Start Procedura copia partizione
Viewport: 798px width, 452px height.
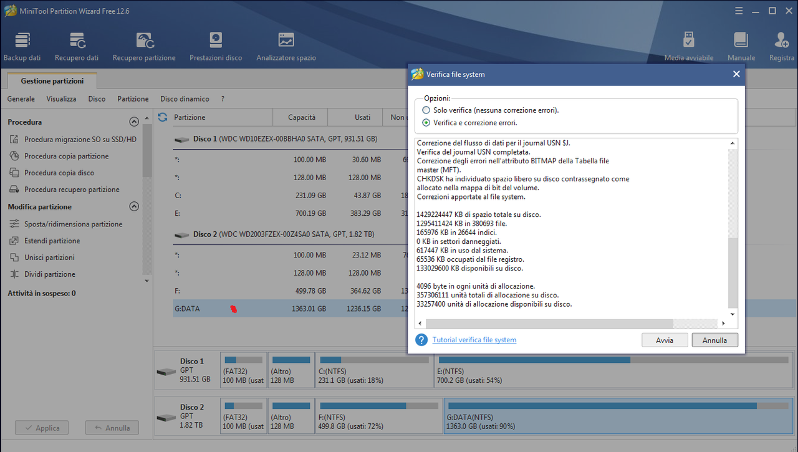[x=59, y=156]
